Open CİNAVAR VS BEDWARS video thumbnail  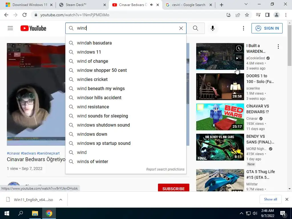click(220, 117)
